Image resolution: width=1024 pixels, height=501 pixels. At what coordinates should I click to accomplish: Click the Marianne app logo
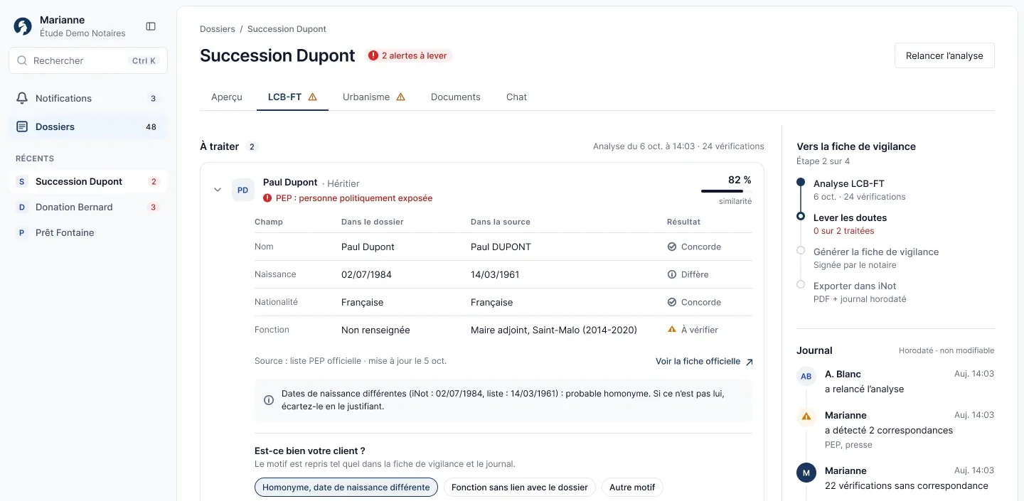(23, 26)
